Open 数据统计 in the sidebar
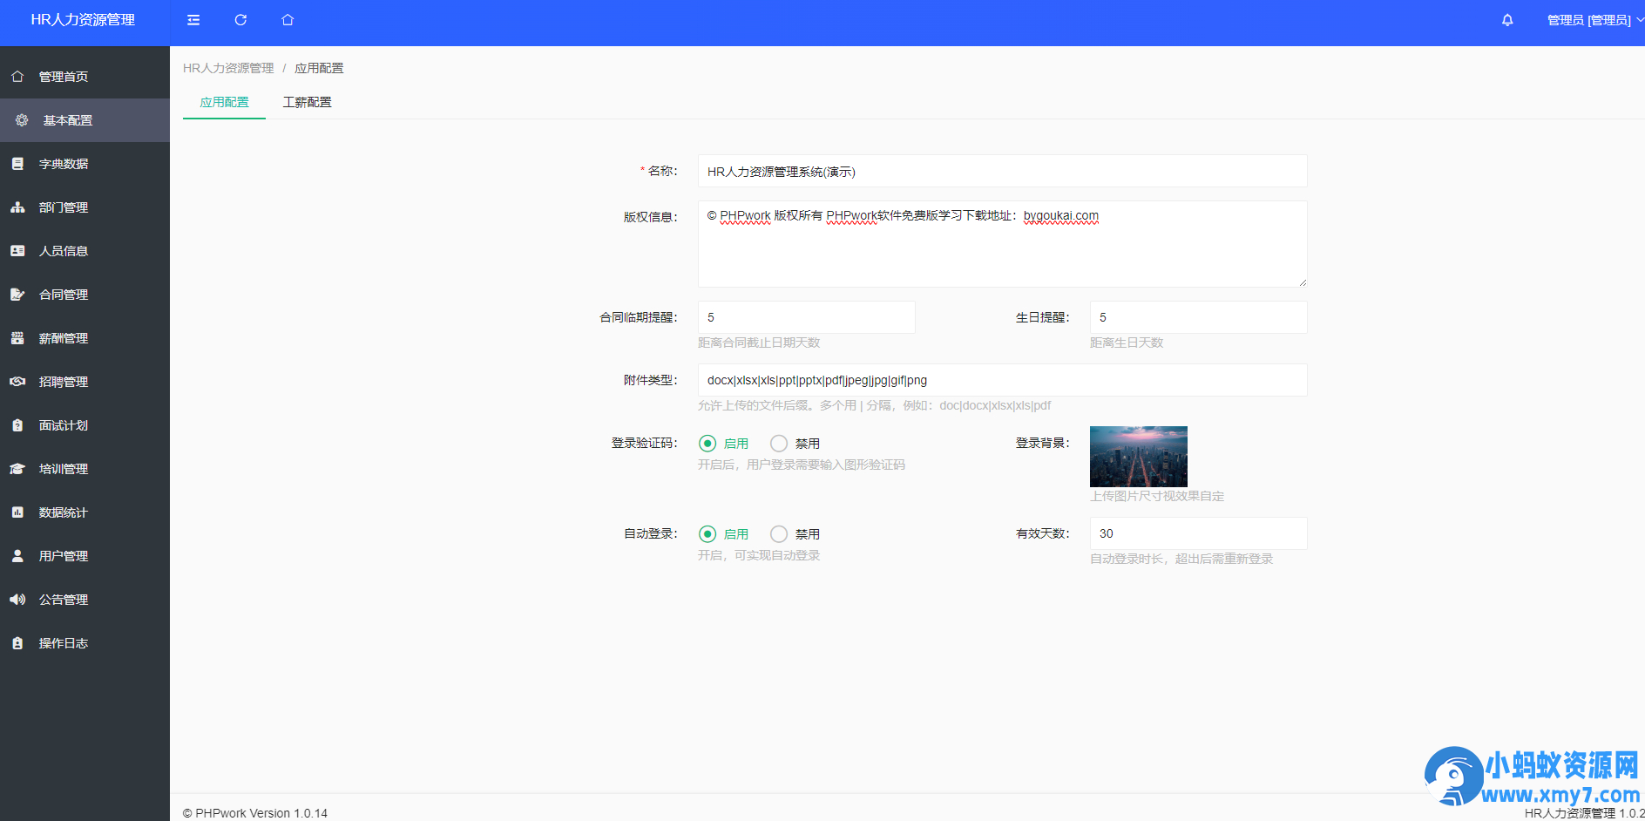The image size is (1645, 821). tap(63, 512)
